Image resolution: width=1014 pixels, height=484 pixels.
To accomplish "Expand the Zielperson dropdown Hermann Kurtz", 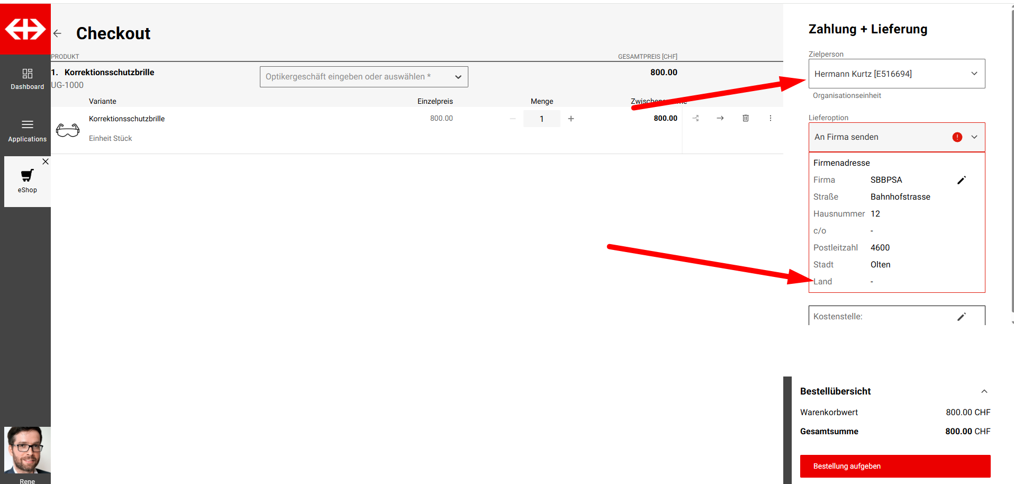I will [896, 74].
